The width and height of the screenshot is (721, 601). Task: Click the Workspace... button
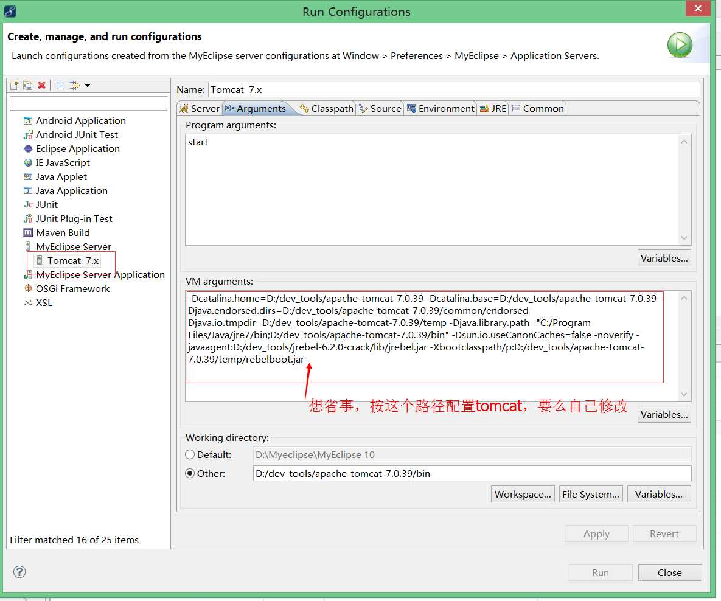tap(523, 495)
